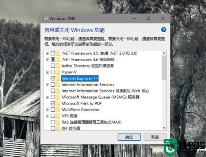Uncheck the Internet Explorer 11 checkbox
This screenshot has height=157, width=206.
click(53, 78)
